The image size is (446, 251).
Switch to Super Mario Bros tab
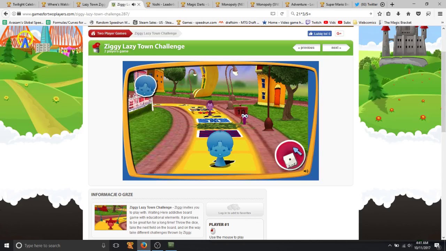334,5
